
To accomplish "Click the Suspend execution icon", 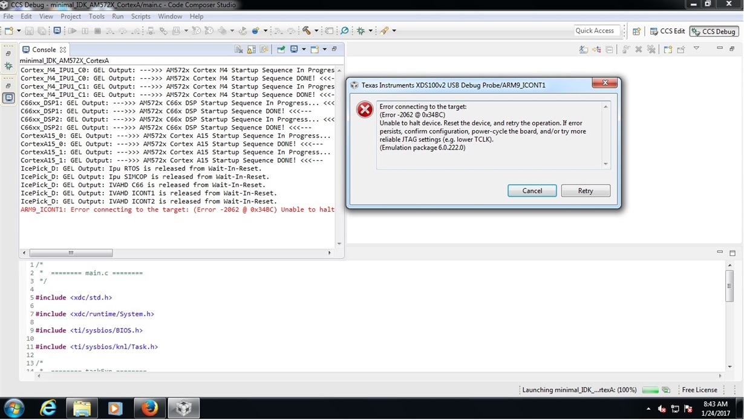I will 85,30.
